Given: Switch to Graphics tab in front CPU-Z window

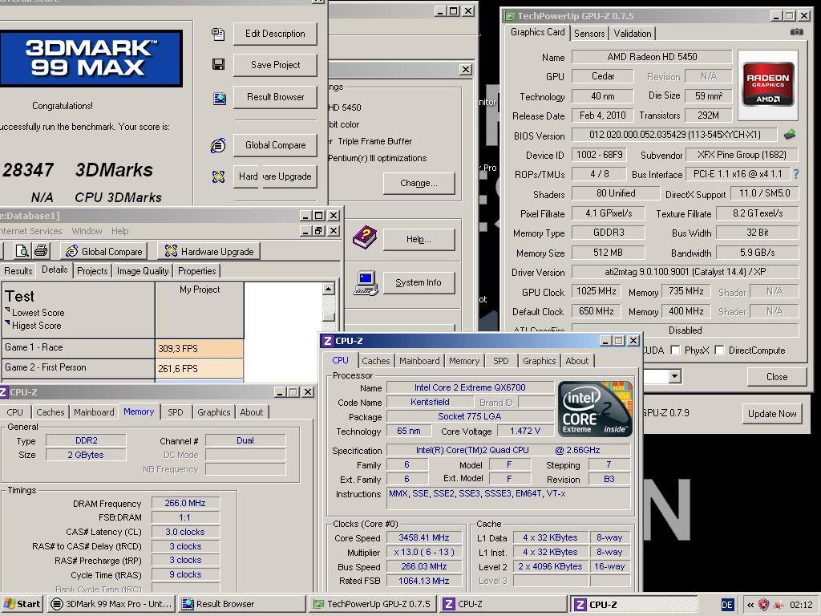Looking at the screenshot, I should [x=539, y=361].
